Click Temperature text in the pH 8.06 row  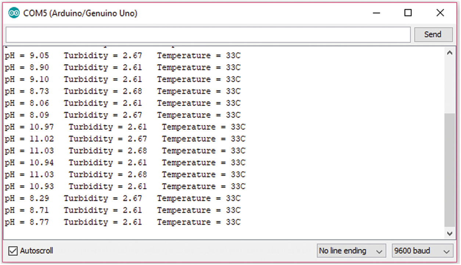[x=184, y=103]
